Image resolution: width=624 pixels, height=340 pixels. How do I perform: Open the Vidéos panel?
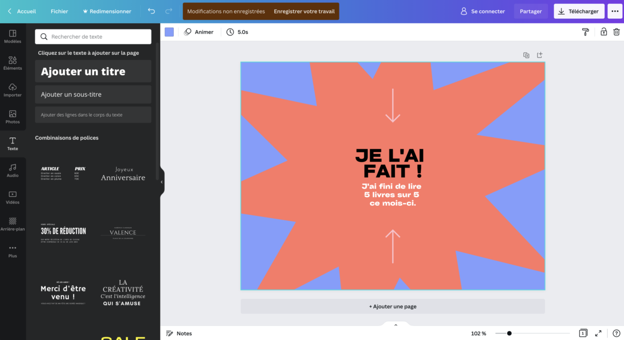click(13, 198)
